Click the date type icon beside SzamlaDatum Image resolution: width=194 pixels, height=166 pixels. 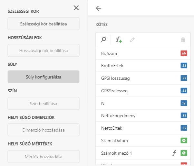[x=184, y=141]
